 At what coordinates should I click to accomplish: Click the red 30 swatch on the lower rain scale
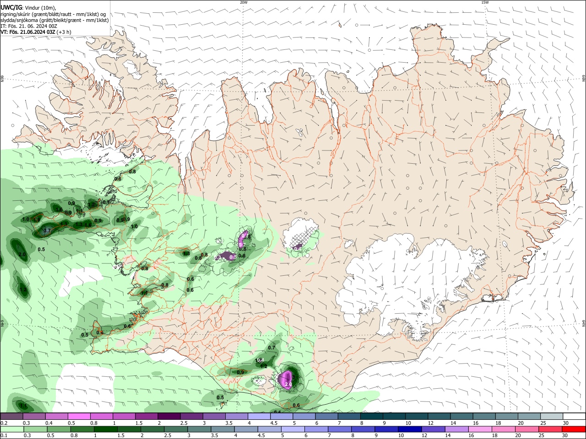click(x=574, y=429)
